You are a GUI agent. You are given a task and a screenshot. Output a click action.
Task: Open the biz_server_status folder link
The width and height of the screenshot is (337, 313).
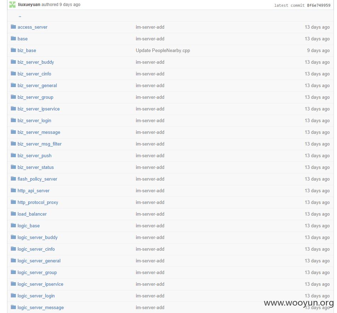coord(36,167)
